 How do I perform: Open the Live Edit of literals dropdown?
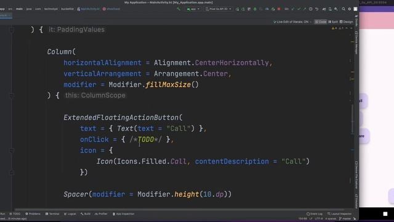[292, 22]
